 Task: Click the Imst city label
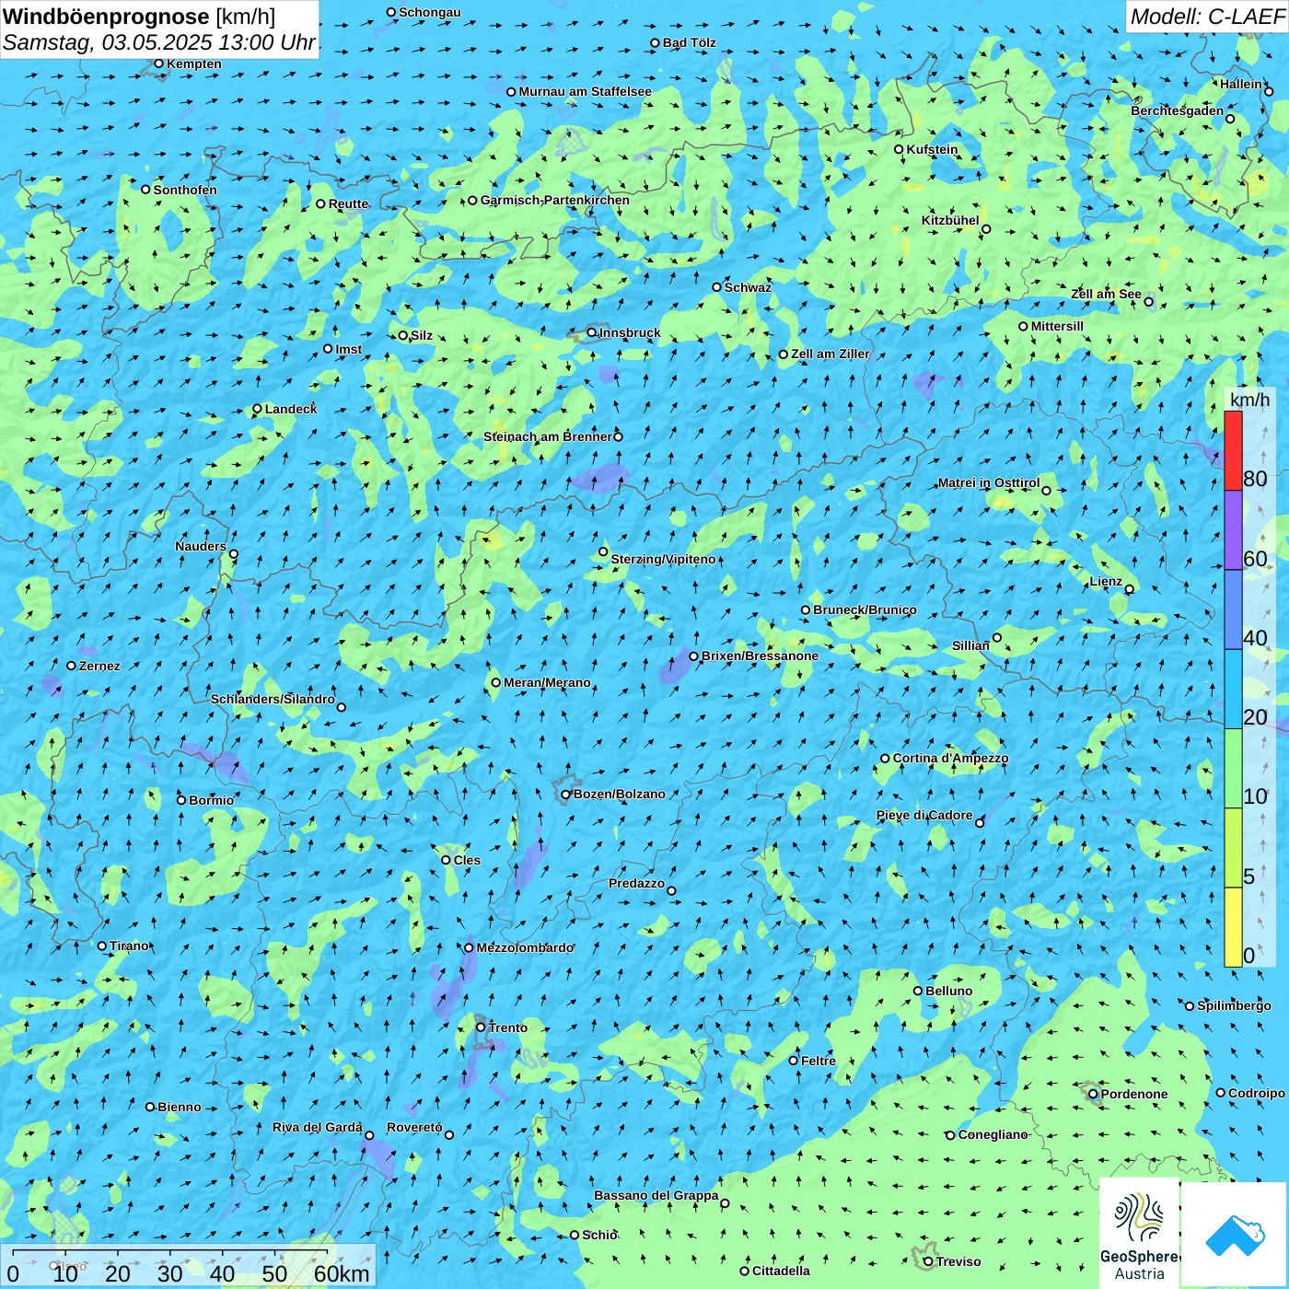coord(348,349)
